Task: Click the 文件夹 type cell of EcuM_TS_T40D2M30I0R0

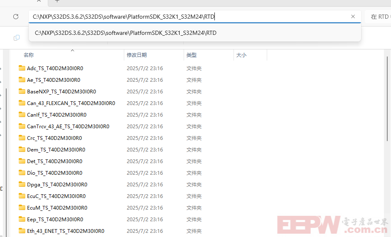Action: [x=194, y=208]
